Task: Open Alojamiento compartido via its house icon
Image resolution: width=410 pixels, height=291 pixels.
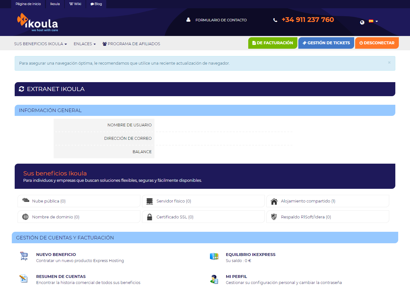Action: [x=274, y=201]
